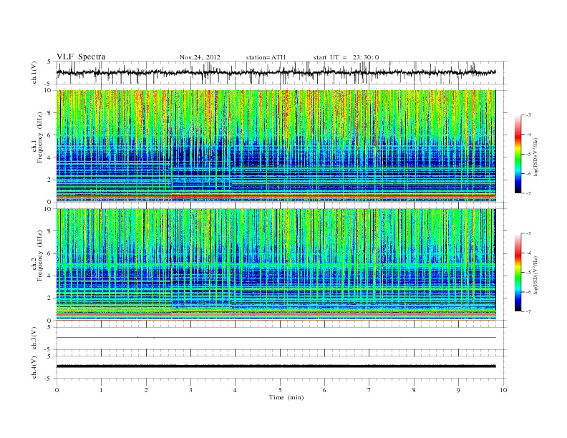The width and height of the screenshot is (567, 438).
Task: Click the "1" tick on the time axis
Action: pyautogui.click(x=101, y=390)
